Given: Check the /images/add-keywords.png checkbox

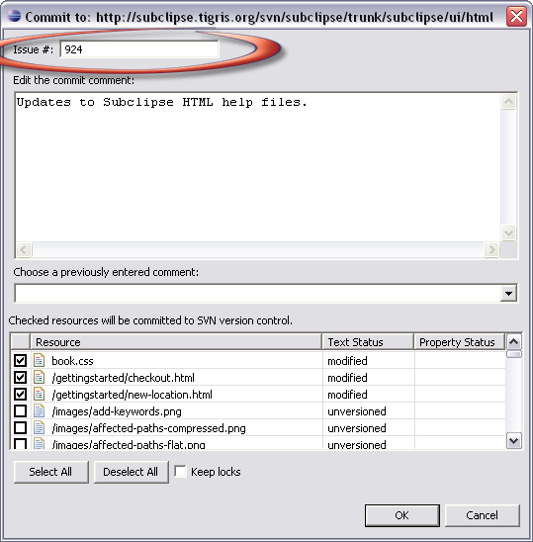Looking at the screenshot, I should click(x=20, y=411).
